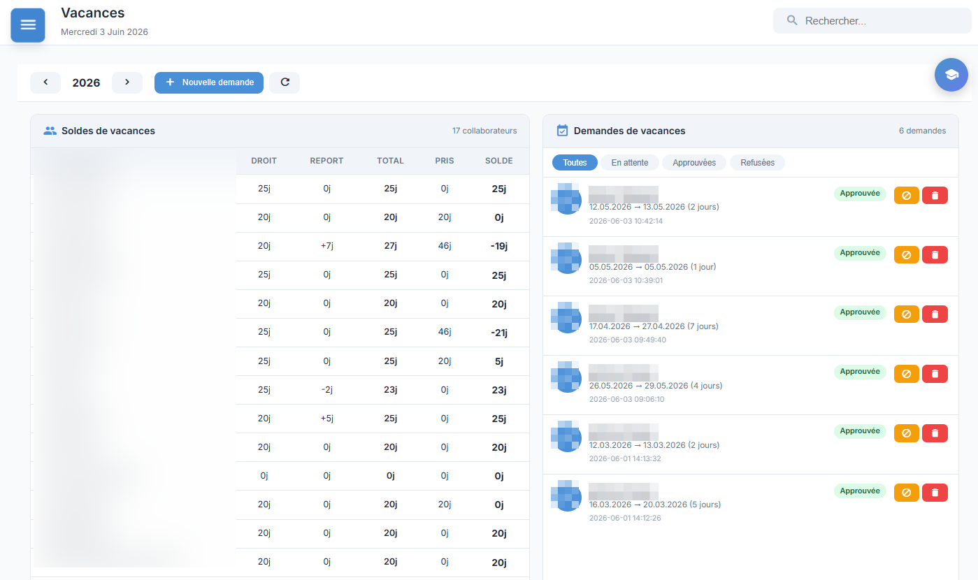Click the SOLDE column header
The height and width of the screenshot is (580, 978).
pos(499,161)
